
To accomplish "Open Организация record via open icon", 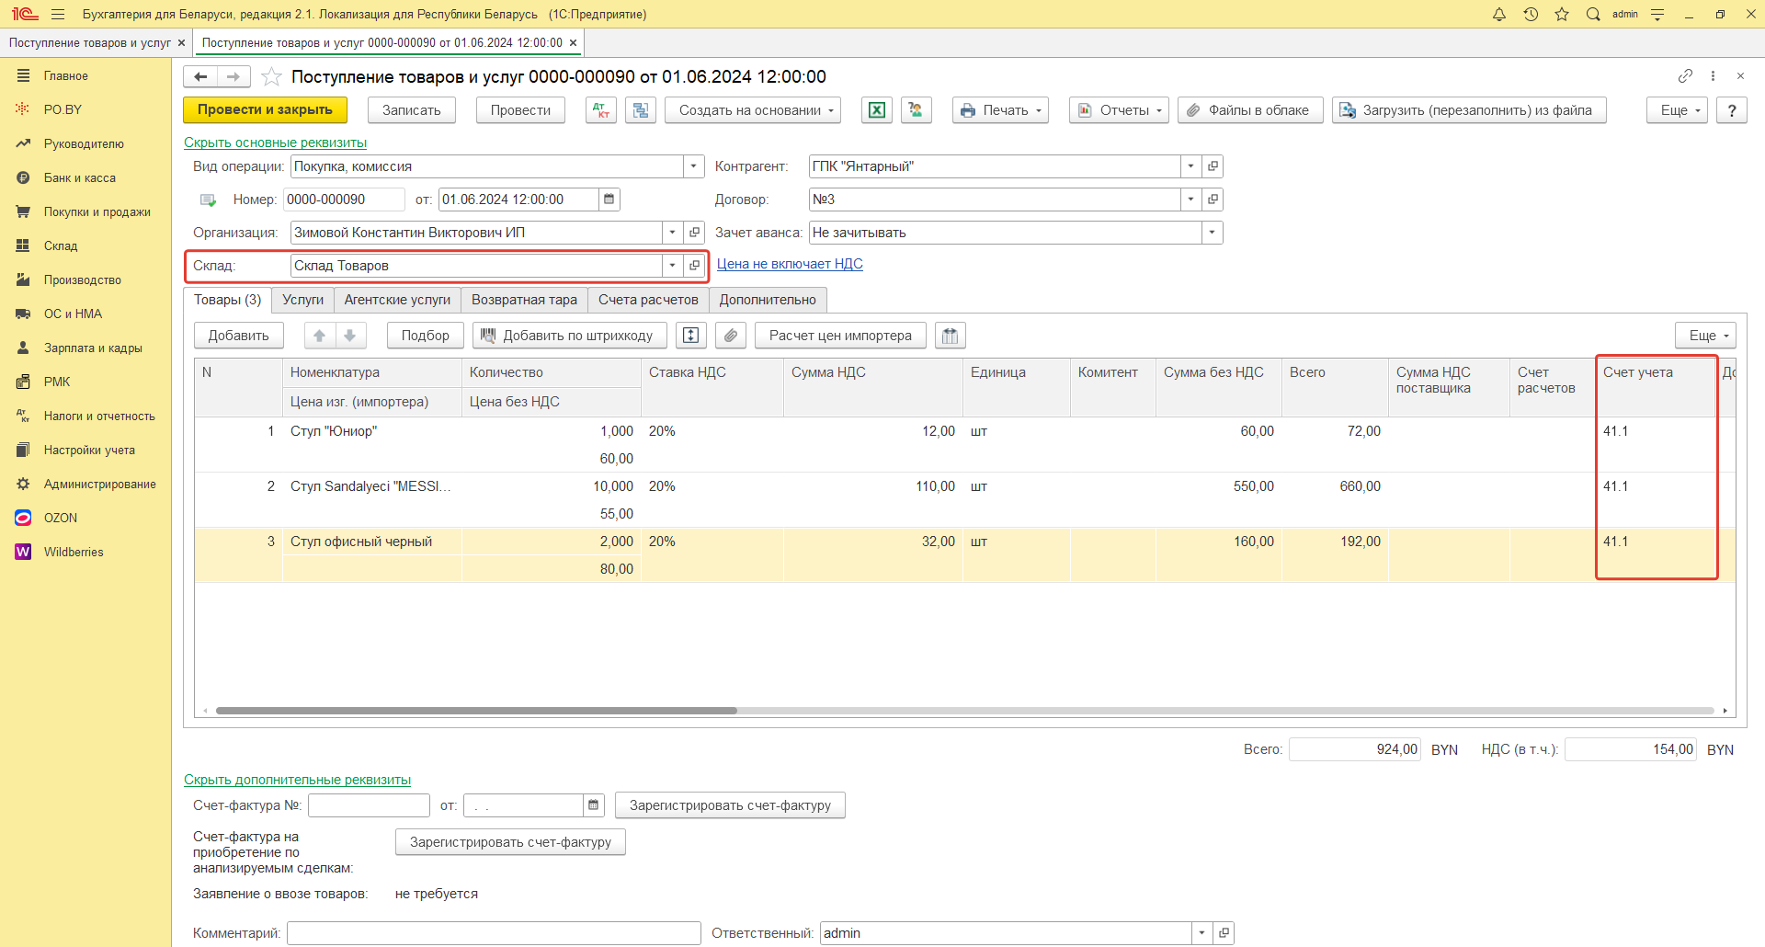I will [x=695, y=233].
